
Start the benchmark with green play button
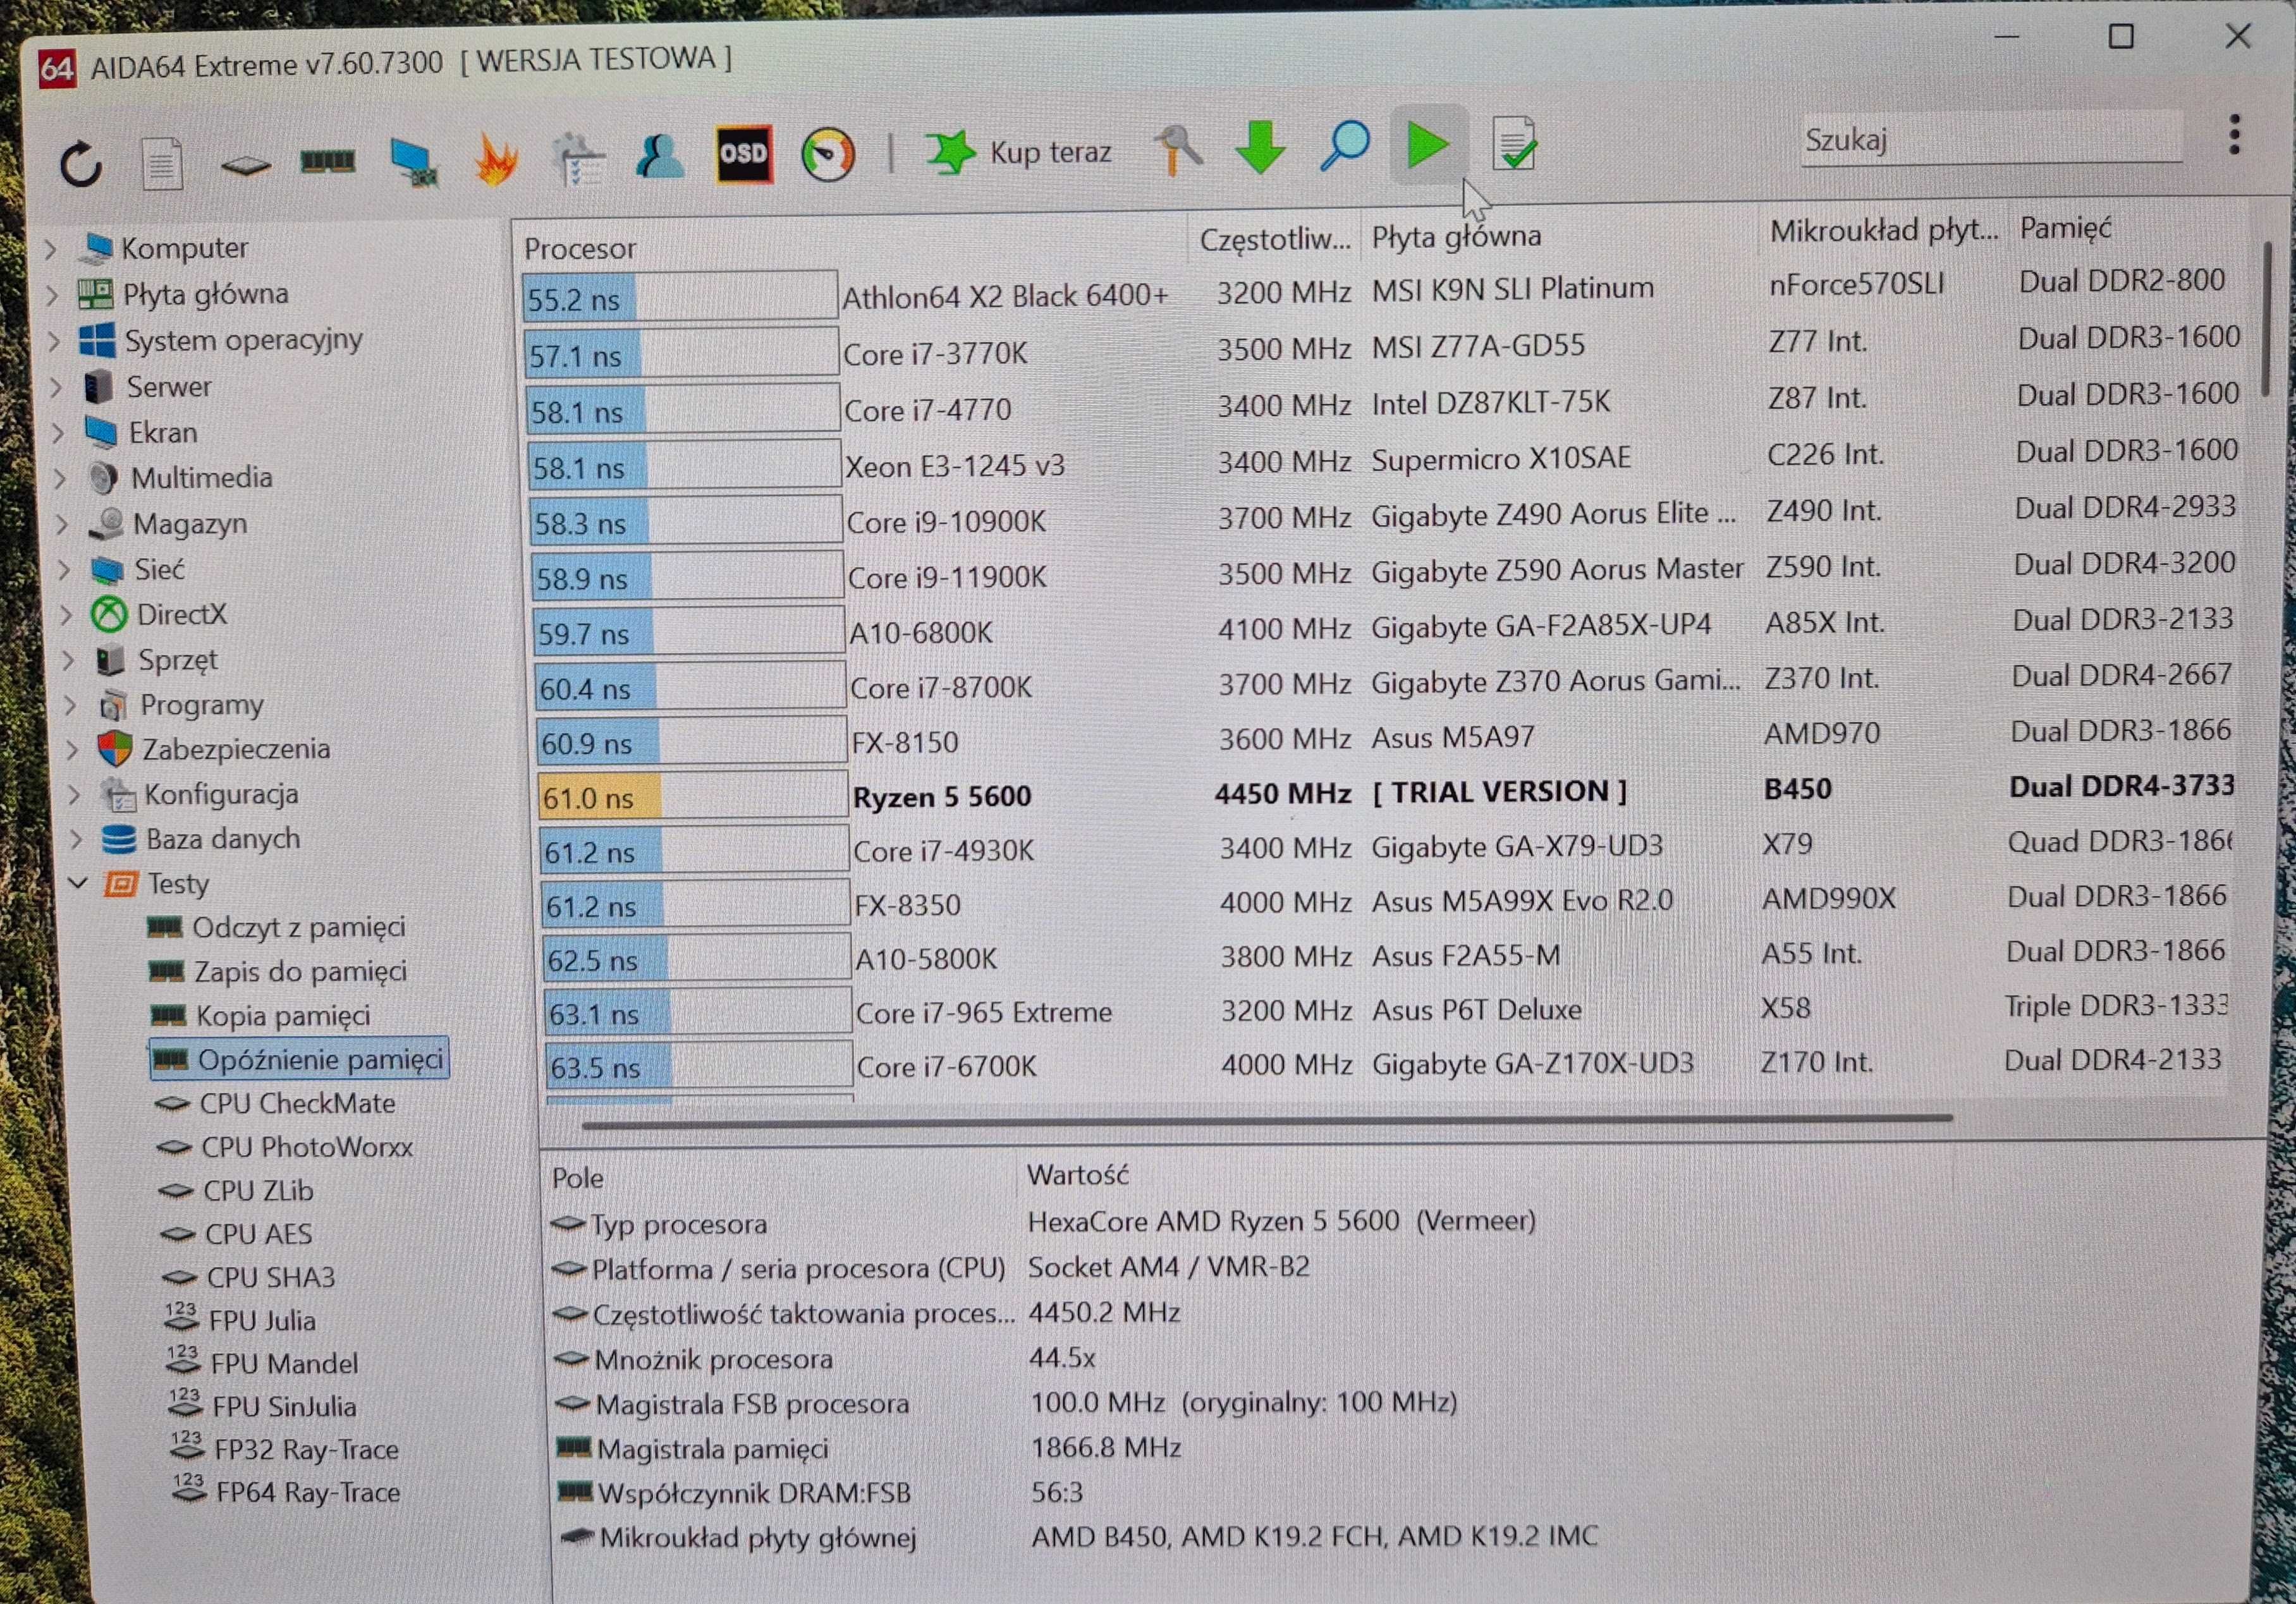coord(1428,145)
